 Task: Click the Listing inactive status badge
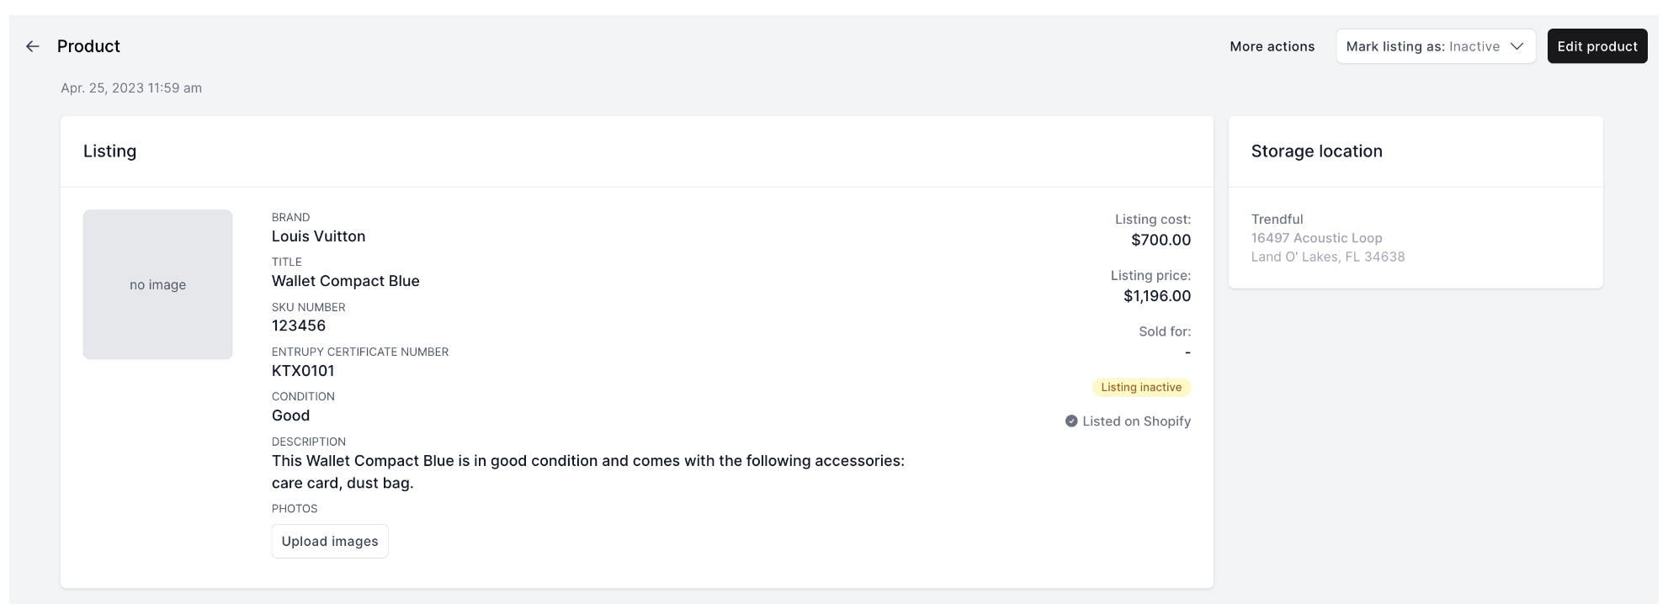[x=1141, y=388]
